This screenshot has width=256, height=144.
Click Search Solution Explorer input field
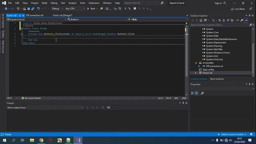click(220, 25)
